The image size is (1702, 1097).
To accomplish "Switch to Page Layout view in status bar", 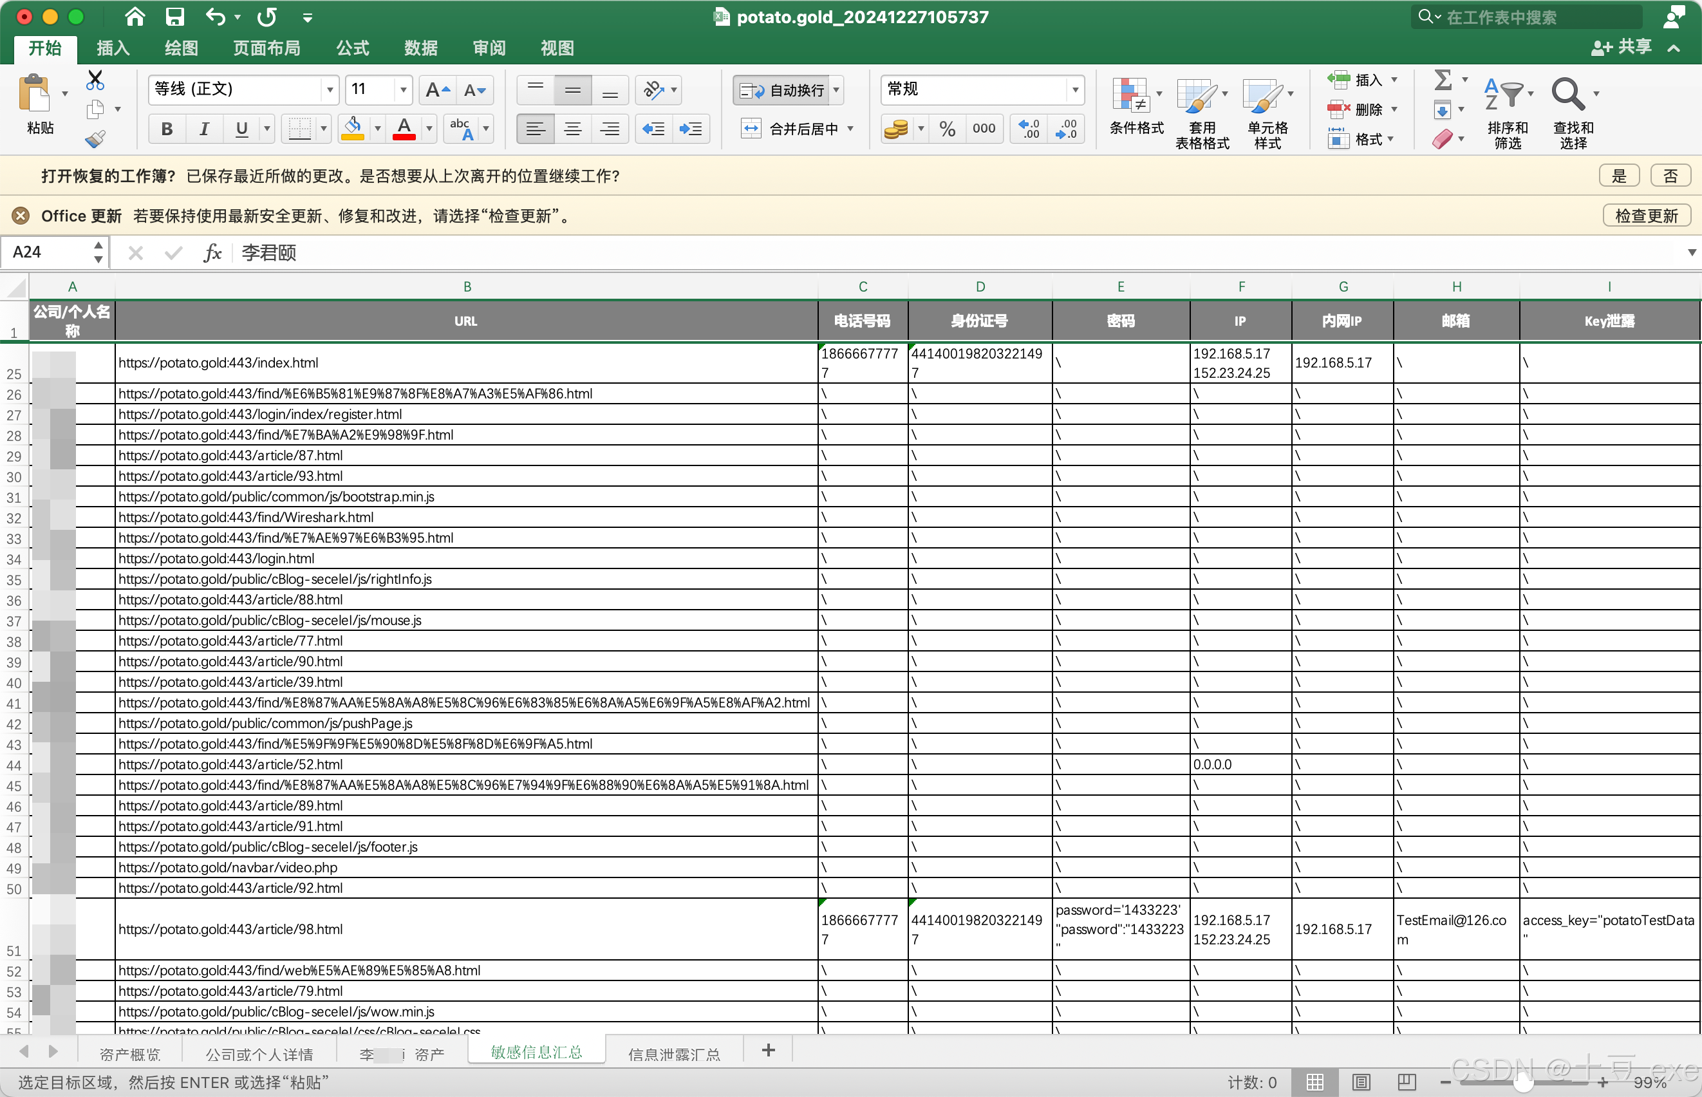I will [x=1361, y=1083].
